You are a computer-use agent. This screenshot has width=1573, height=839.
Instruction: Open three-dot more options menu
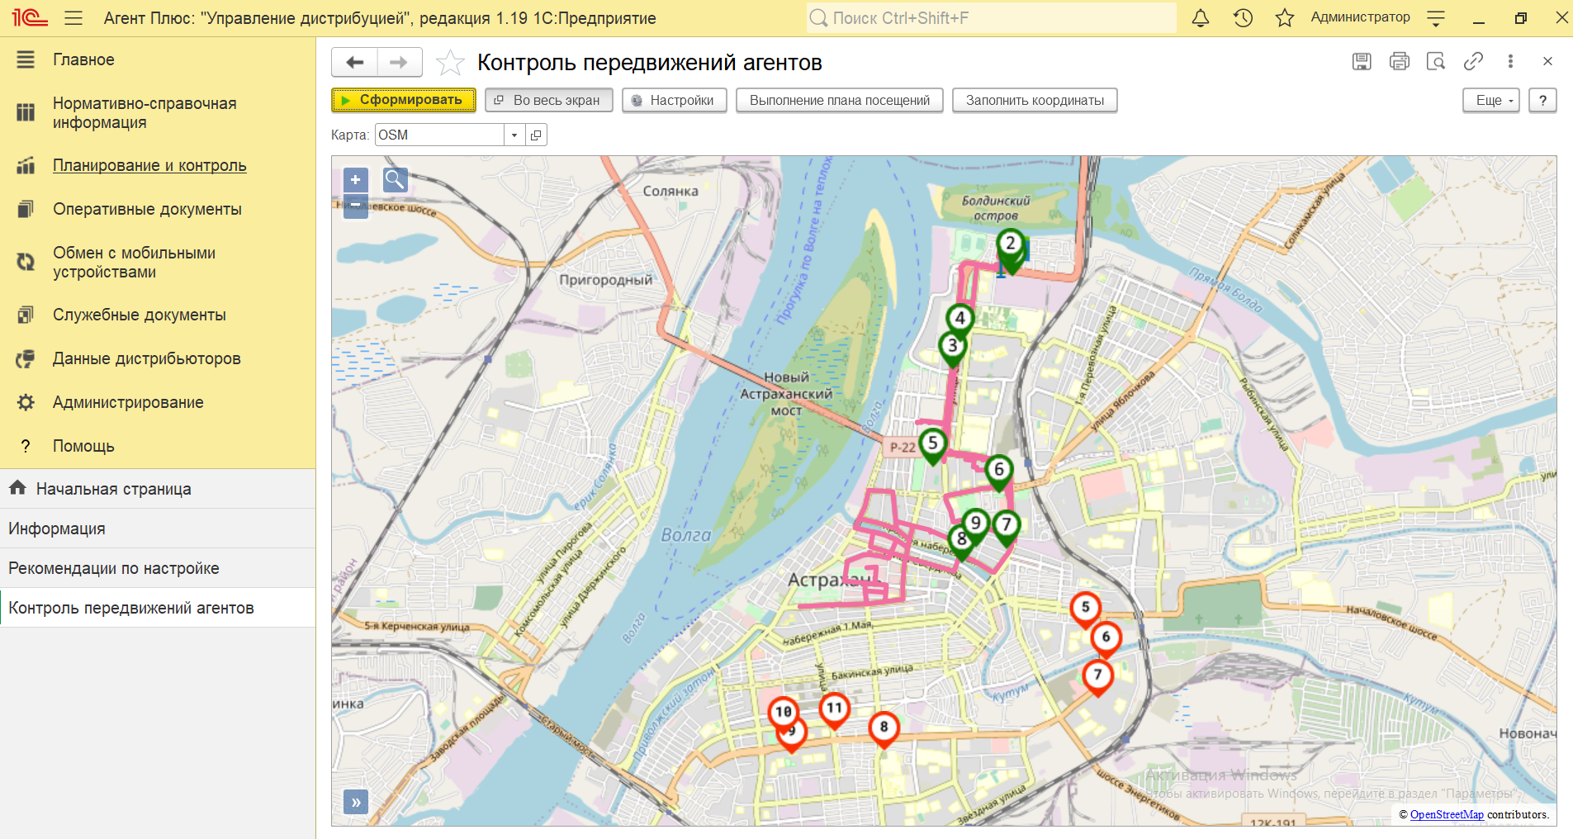click(1510, 61)
